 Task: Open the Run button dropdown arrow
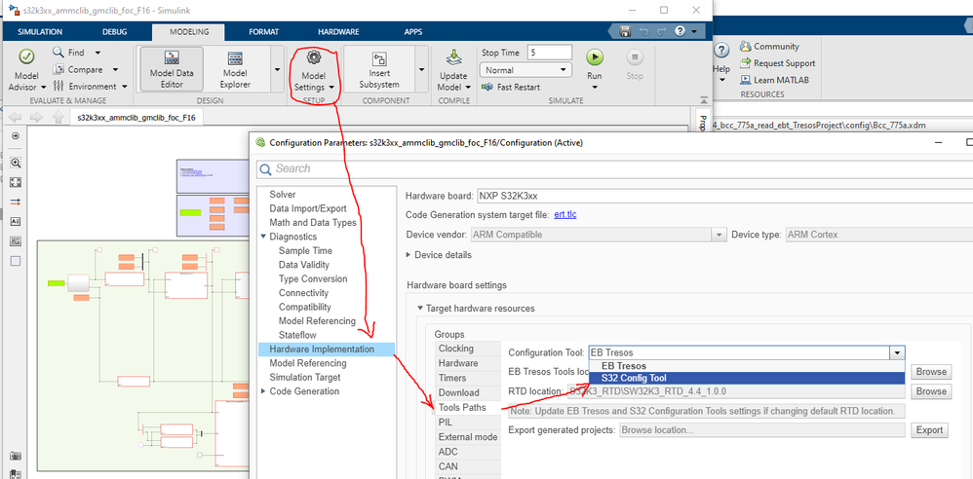595,88
